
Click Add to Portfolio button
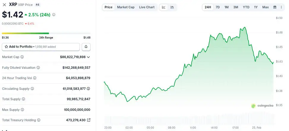41,47
